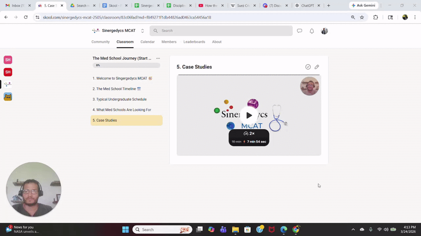Play the Case Studies video
421x236 pixels.
point(249,115)
